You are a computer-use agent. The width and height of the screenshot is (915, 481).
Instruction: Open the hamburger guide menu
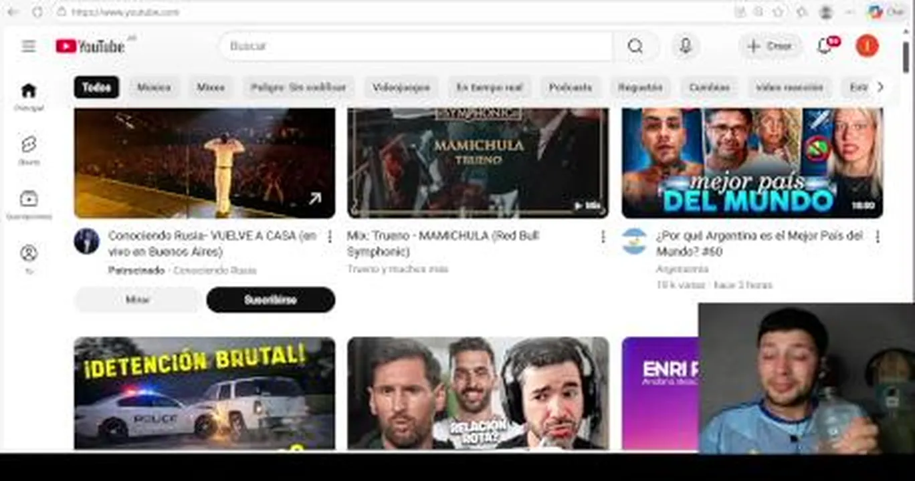click(x=28, y=46)
